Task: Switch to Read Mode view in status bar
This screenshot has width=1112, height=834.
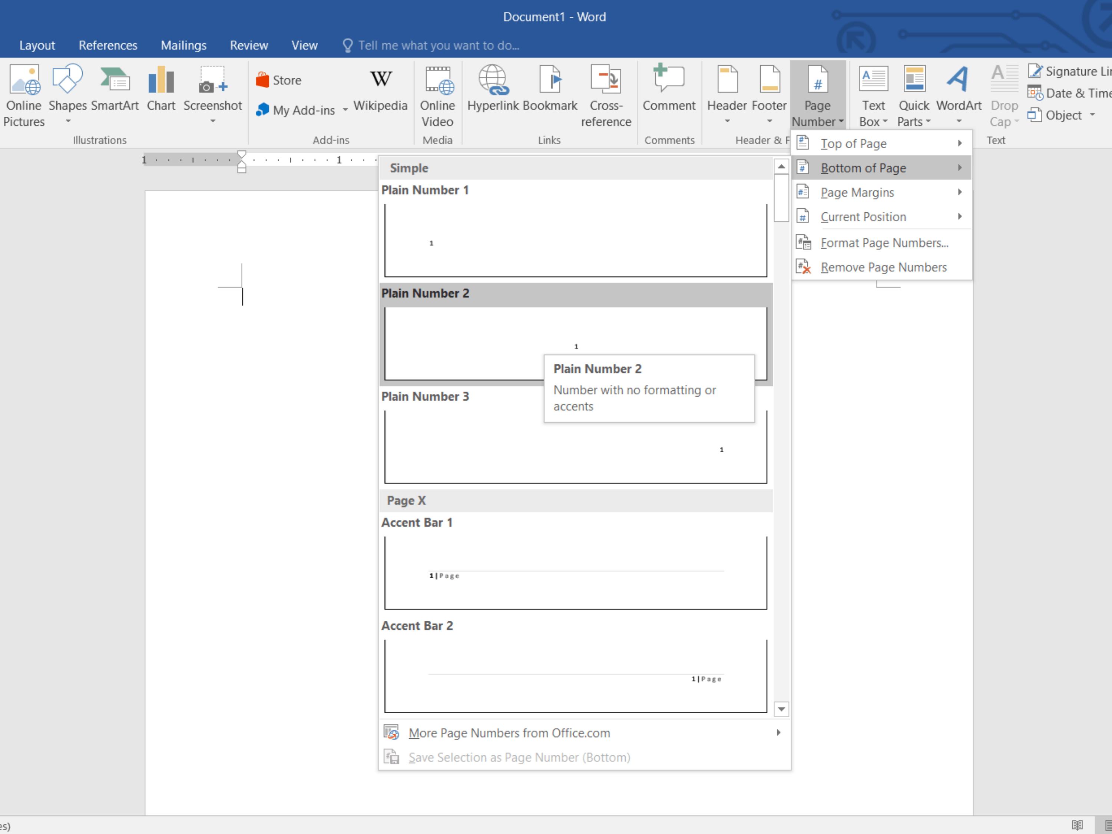Action: 1077,825
